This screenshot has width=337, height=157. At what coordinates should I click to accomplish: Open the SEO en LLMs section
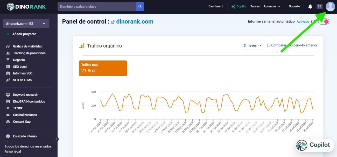[x=22, y=80]
